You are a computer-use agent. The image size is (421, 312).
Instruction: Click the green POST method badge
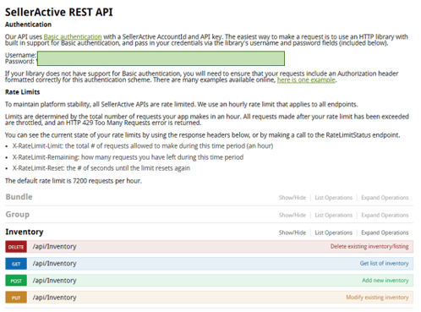16,281
